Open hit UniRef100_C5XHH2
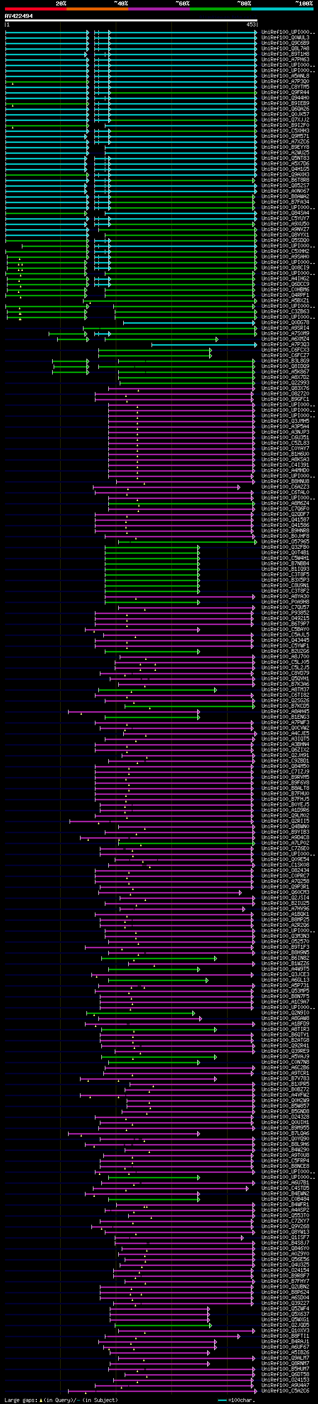The image size is (318, 1404). tap(285, 251)
